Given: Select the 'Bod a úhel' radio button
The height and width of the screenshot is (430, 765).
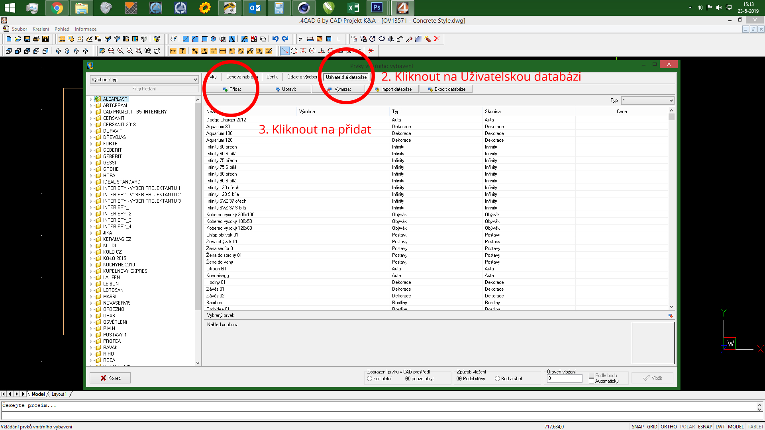Looking at the screenshot, I should coord(497,379).
